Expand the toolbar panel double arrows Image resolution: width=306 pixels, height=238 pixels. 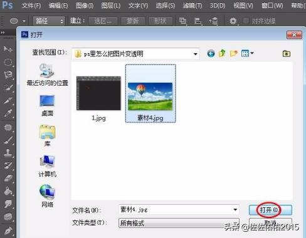click(3, 33)
